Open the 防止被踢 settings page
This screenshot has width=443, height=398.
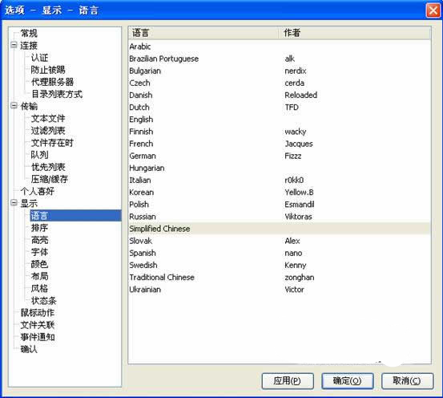coord(48,70)
